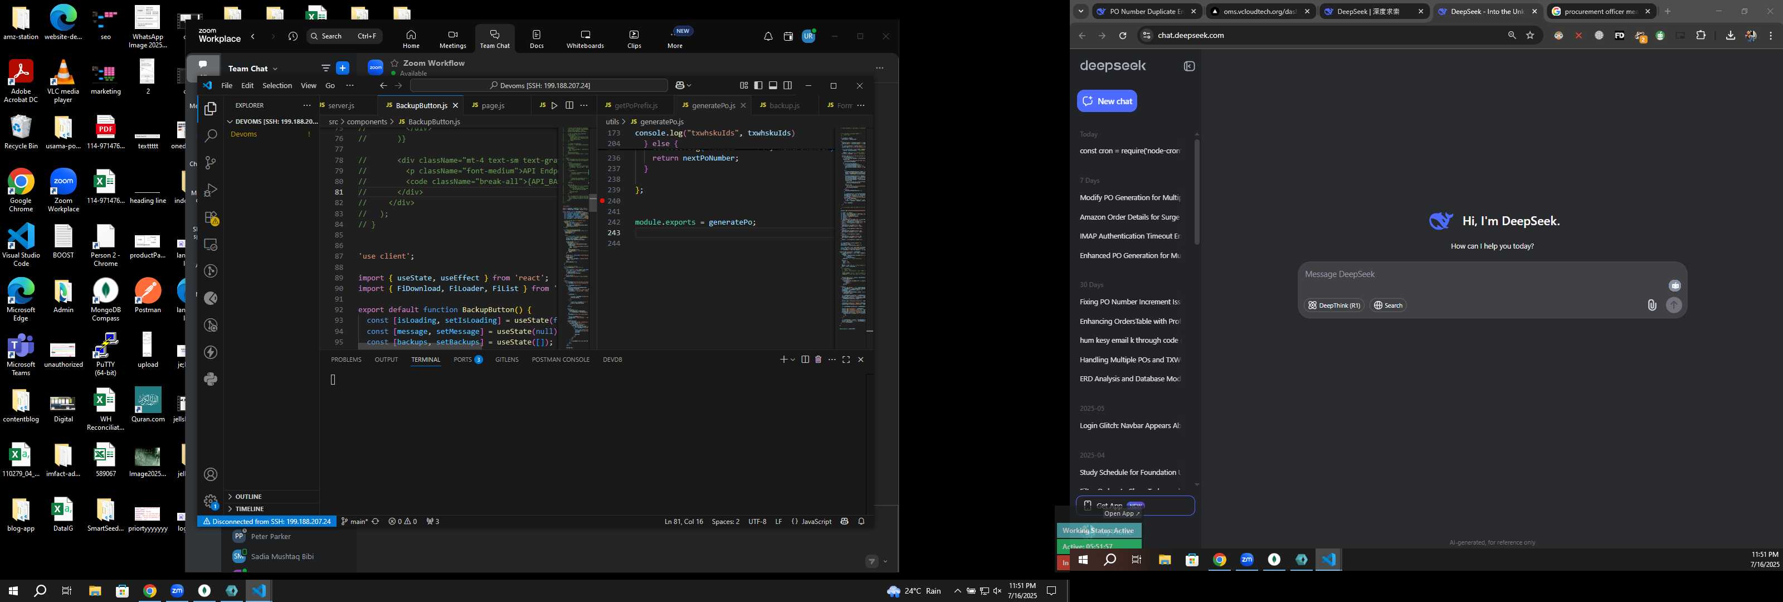Open the Explorer view in VS Code activity bar
This screenshot has width=1783, height=602.
(211, 109)
